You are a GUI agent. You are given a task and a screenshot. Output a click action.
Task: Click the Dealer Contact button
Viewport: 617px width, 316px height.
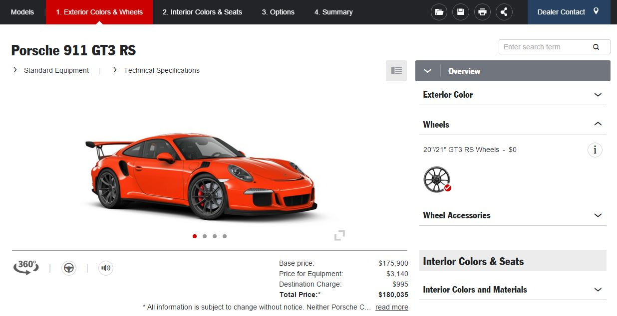tap(569, 12)
